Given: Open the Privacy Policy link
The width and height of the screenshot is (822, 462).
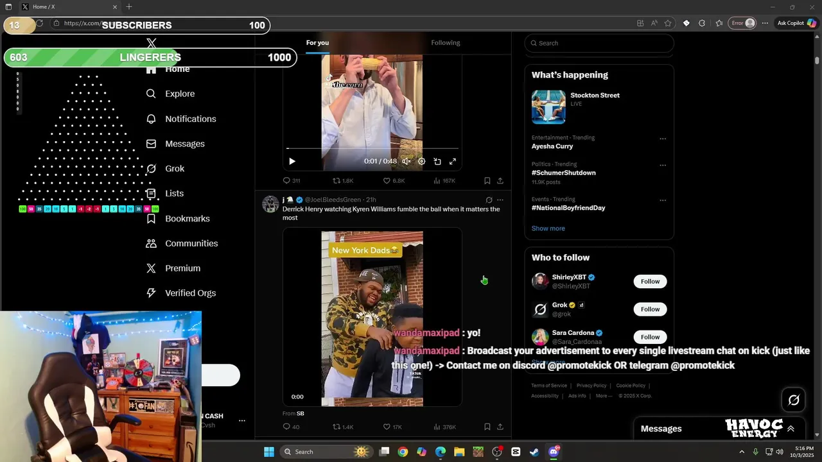Looking at the screenshot, I should [x=591, y=386].
